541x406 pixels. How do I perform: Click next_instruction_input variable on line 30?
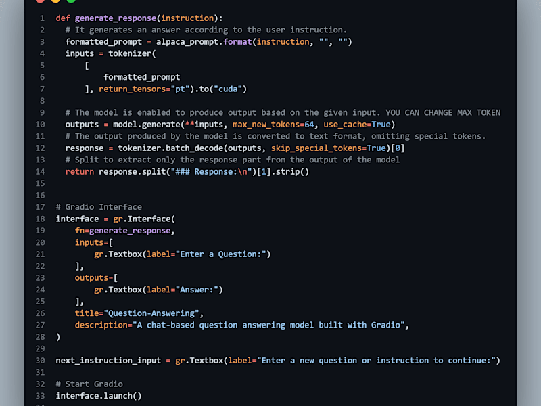[108, 361]
